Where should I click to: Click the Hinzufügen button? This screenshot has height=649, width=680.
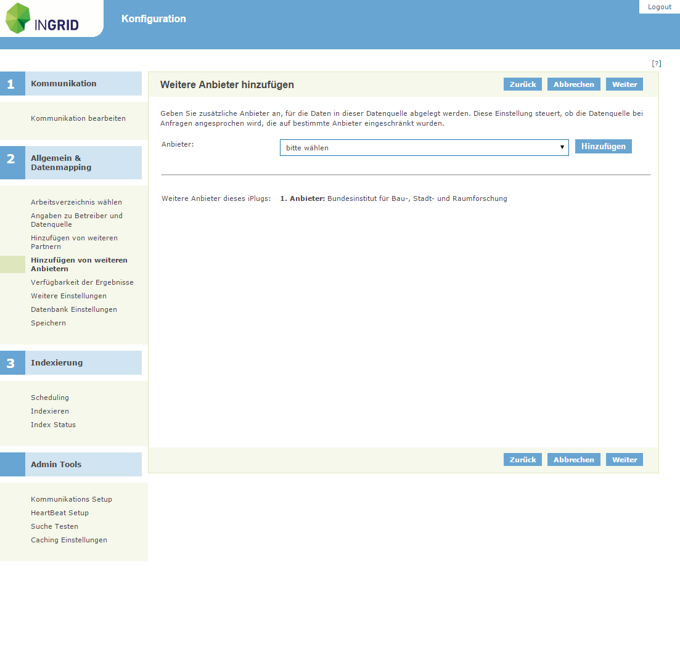603,147
